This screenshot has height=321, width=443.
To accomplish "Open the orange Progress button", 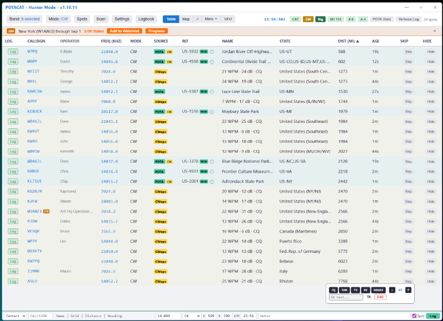I will coord(157,31).
